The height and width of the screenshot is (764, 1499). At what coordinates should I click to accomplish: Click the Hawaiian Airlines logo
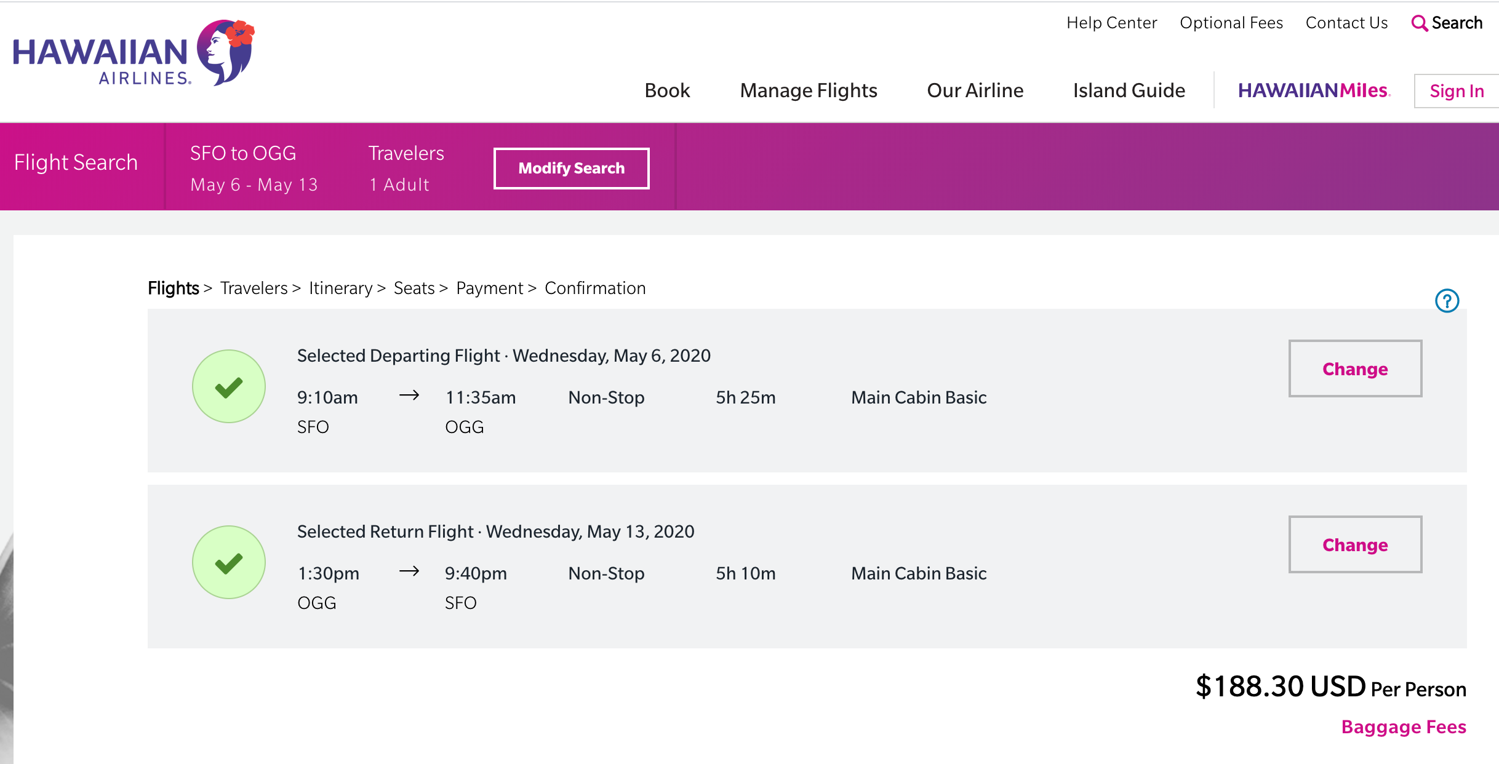point(133,54)
